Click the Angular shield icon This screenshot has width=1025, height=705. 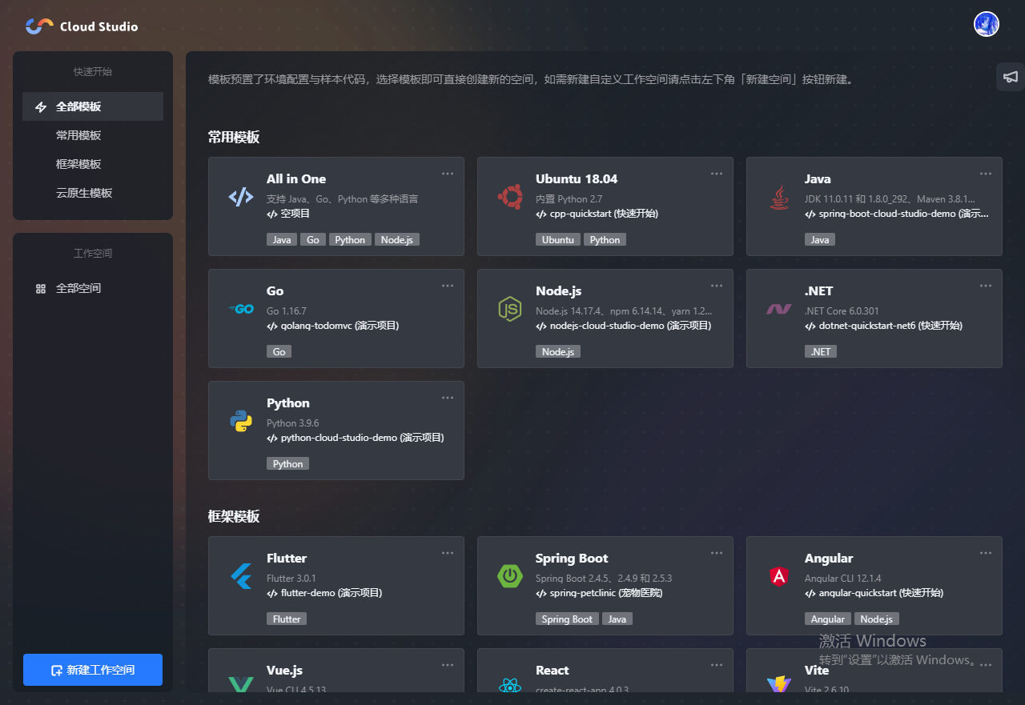[x=778, y=575]
